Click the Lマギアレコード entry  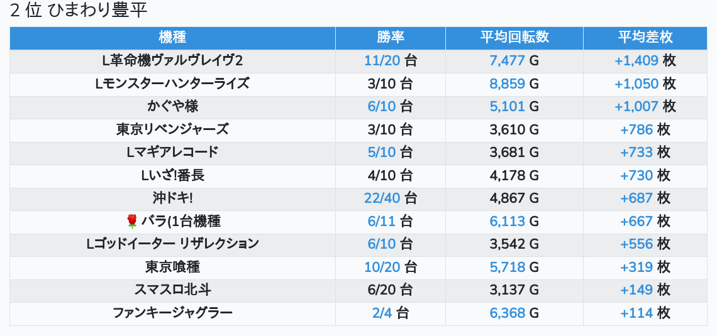coord(172,153)
